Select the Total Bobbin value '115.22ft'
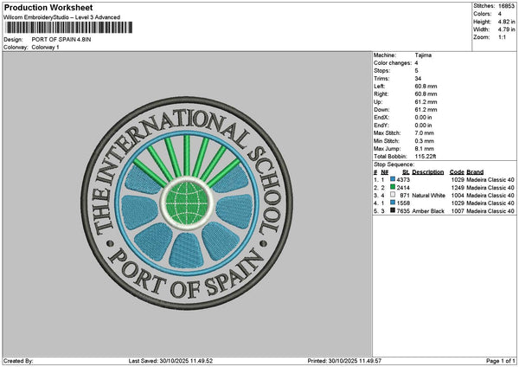 tap(426, 157)
